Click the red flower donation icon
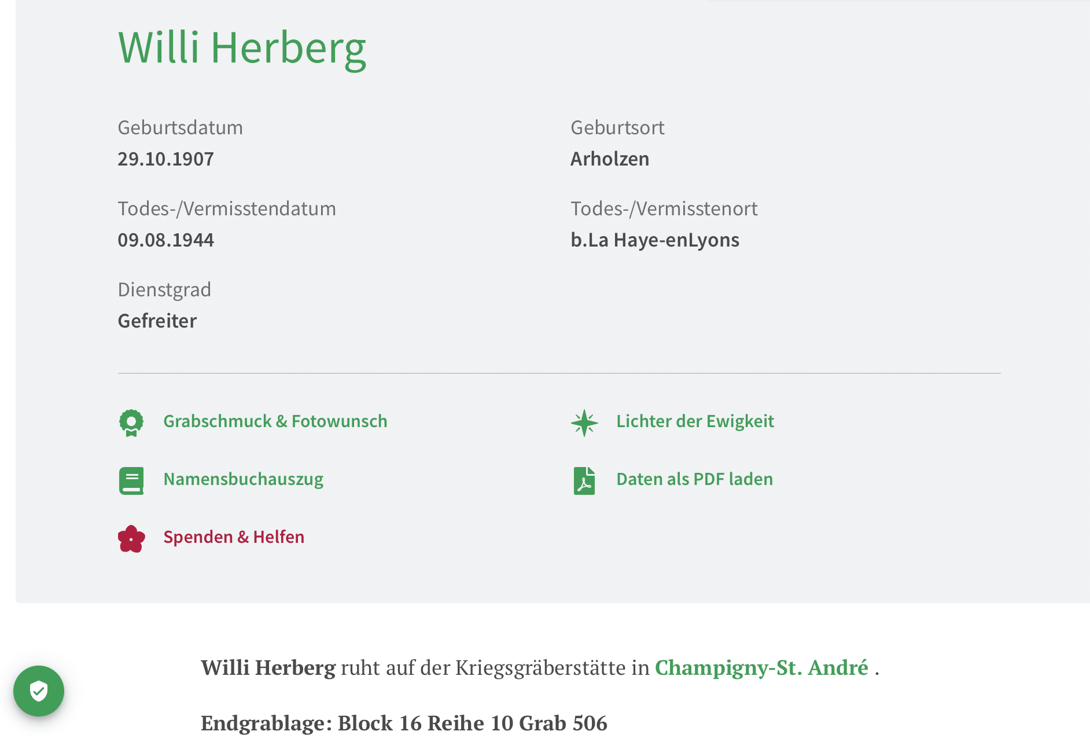 [131, 538]
